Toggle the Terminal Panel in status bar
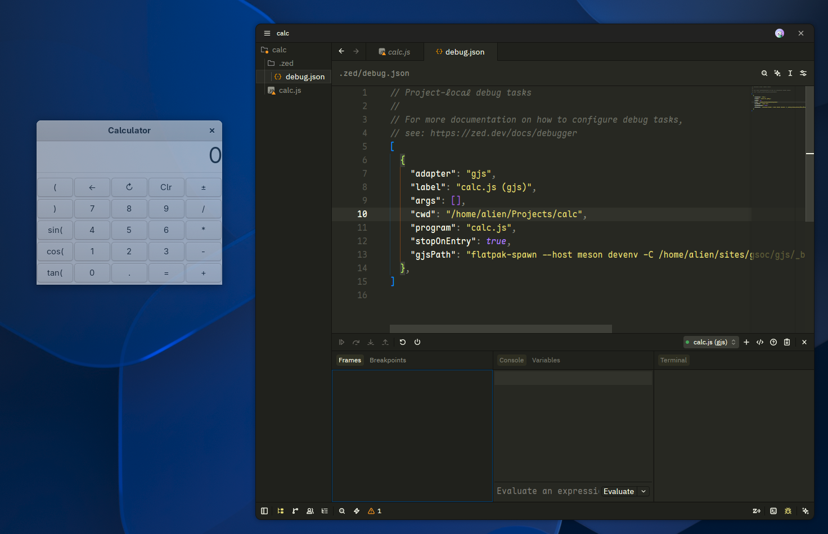Screen dimensions: 828x534 (x=773, y=511)
